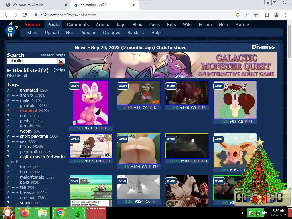This screenshot has height=219, width=292.
Task: Open the Chrome profile avatar
Action: (x=277, y=15)
